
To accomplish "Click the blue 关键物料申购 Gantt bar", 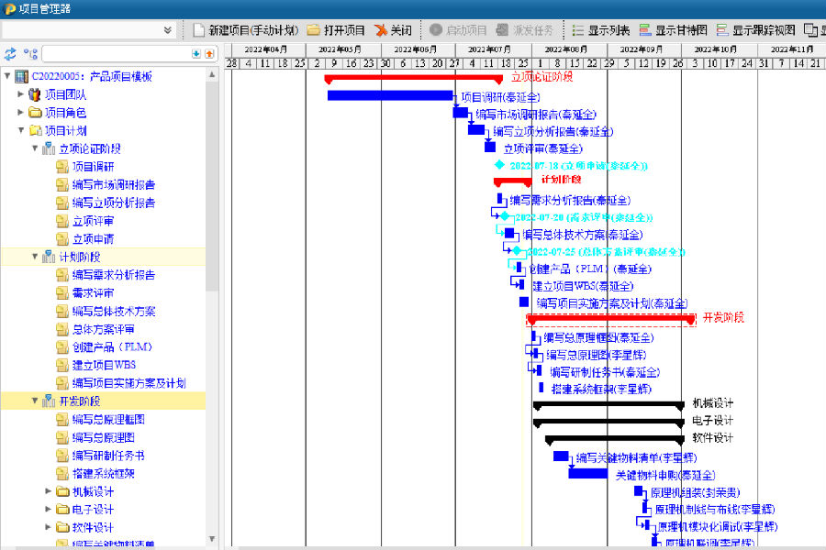I will click(x=588, y=474).
